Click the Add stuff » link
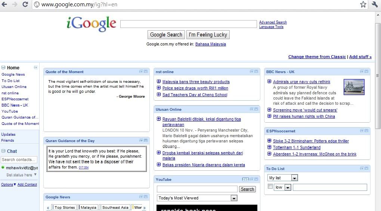 coord(360,57)
